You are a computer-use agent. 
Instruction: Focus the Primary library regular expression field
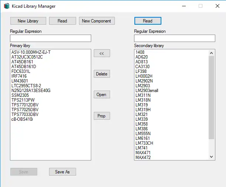[x=51, y=38]
